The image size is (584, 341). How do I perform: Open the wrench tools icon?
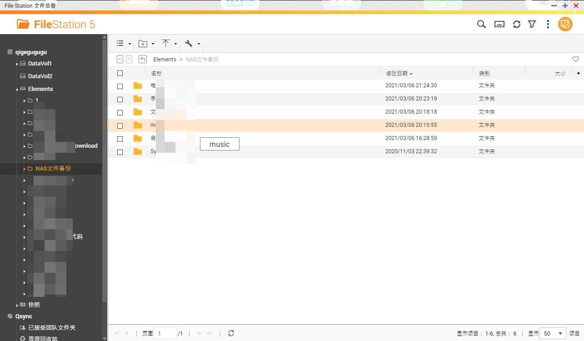189,43
